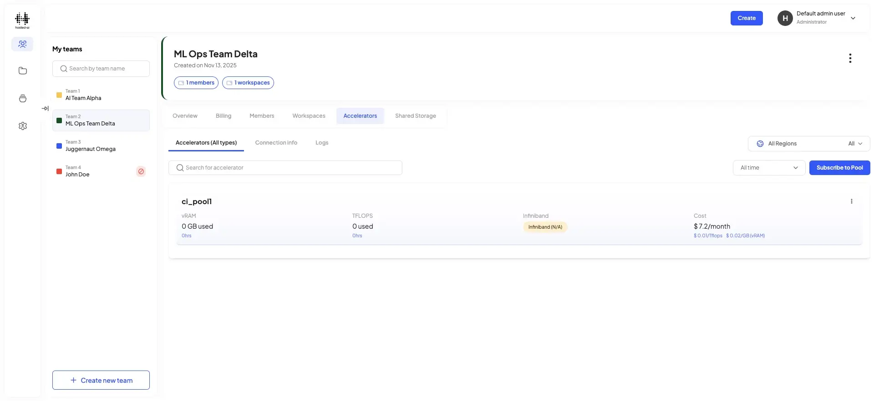Click the 1 workspaces badge
This screenshot has height=401, width=874.
pos(248,83)
